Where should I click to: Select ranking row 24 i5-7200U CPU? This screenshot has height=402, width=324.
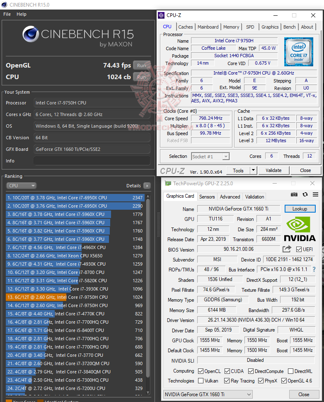[x=75, y=388]
